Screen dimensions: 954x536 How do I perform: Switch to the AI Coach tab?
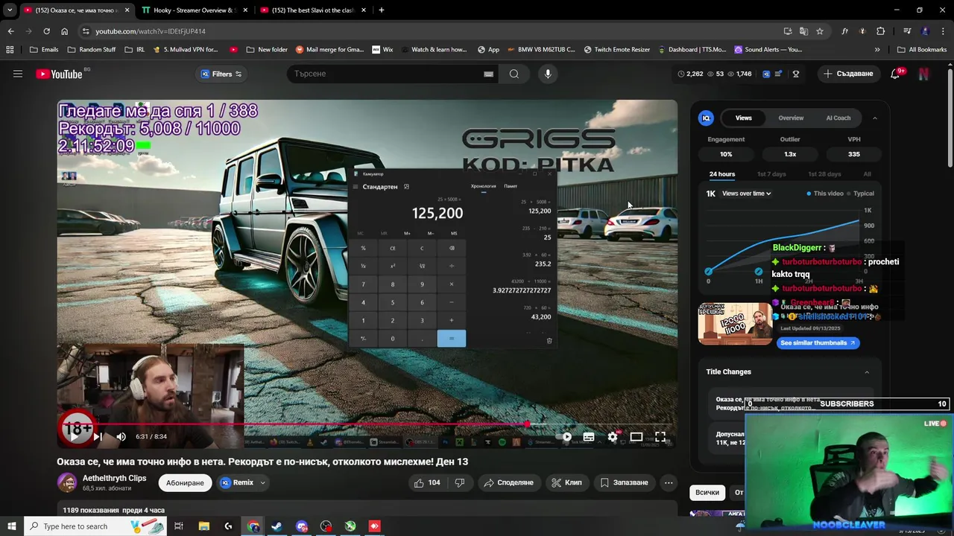[838, 118]
